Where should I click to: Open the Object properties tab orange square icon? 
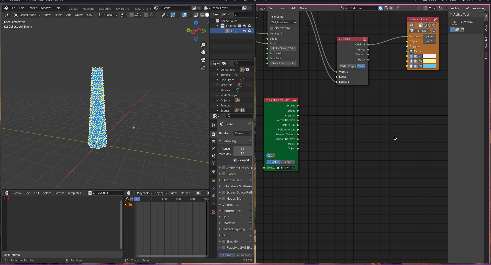click(214, 181)
